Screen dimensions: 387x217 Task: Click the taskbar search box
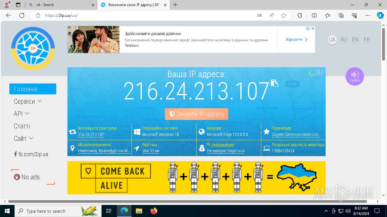58,211
